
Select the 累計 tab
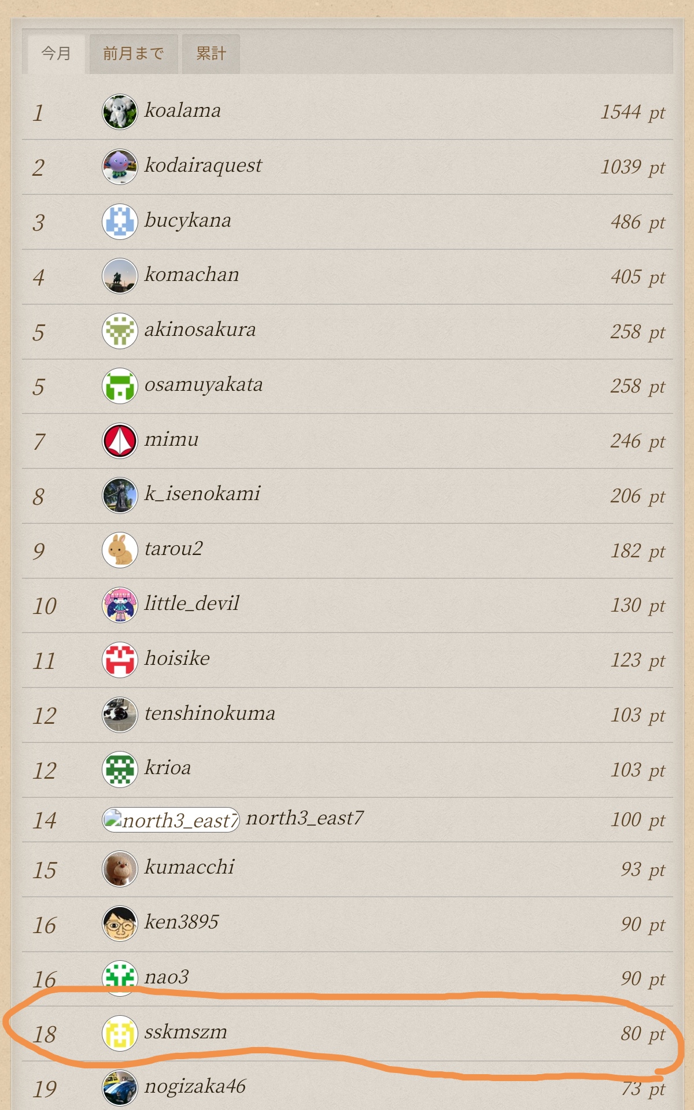211,54
